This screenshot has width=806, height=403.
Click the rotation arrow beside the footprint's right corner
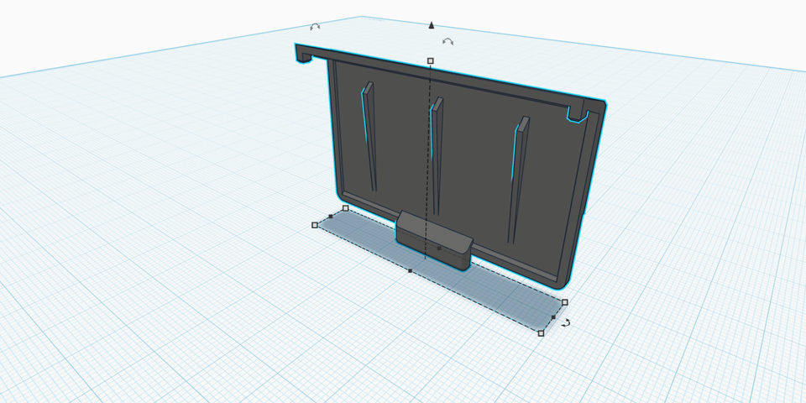567,322
